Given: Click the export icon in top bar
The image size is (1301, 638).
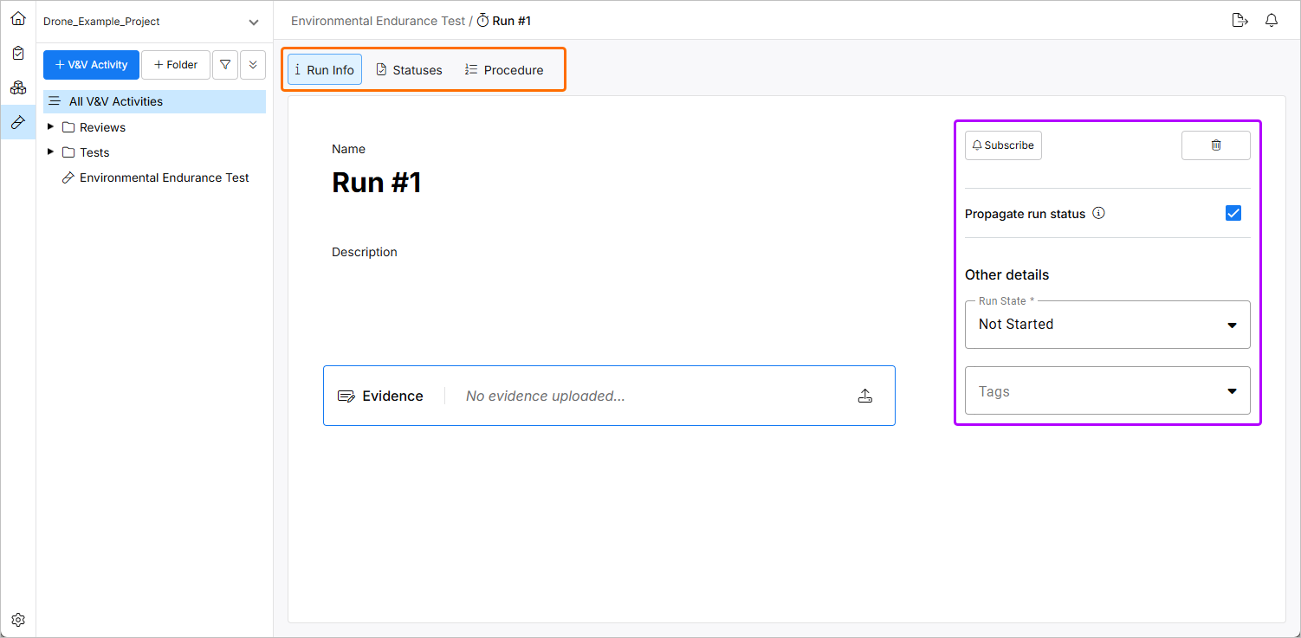Looking at the screenshot, I should tap(1240, 21).
